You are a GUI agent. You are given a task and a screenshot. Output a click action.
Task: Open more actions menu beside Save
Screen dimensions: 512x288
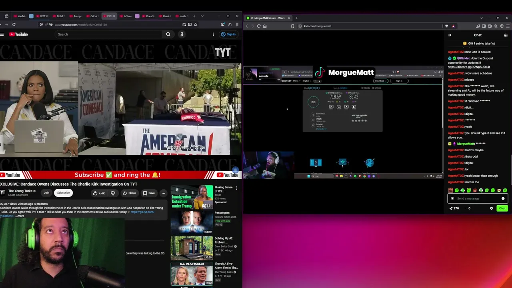(x=163, y=193)
